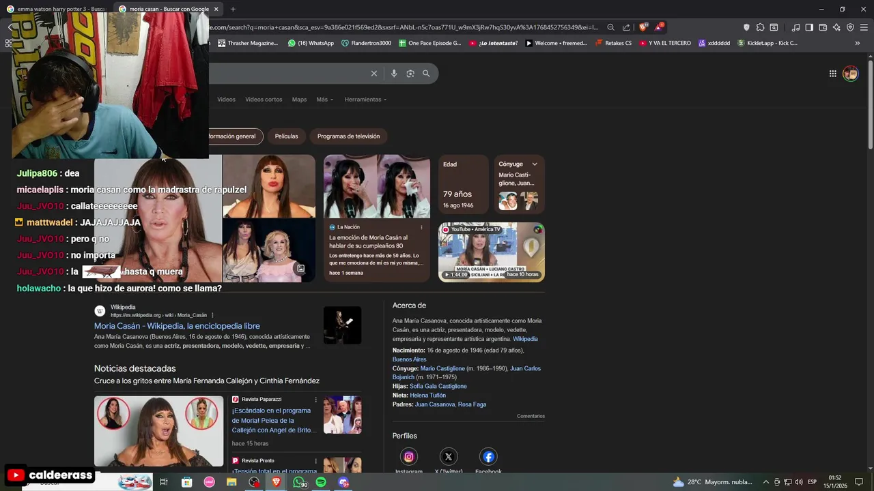Open Brave Rewards triangle icon

(x=658, y=27)
